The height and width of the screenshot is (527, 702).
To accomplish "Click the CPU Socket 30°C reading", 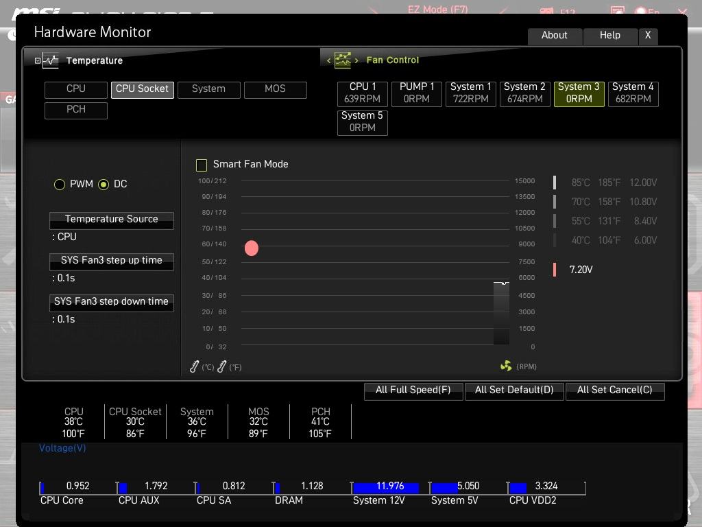I will pyautogui.click(x=135, y=422).
